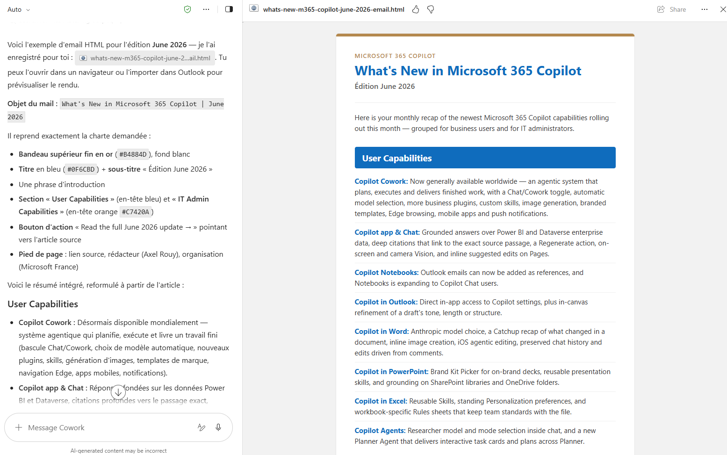Click the email subject code text in chat
Screen dimensions: 727x455
pyautogui.click(x=116, y=110)
